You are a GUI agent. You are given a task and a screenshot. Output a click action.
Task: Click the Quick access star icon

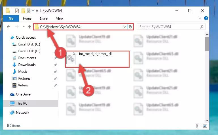(x=12, y=38)
